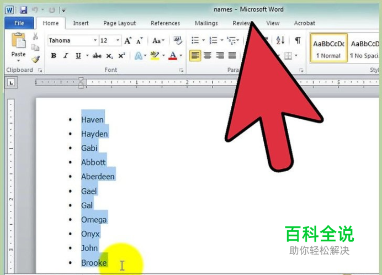Grow font size with large A icon
This screenshot has width=382, height=275.
pyautogui.click(x=128, y=41)
